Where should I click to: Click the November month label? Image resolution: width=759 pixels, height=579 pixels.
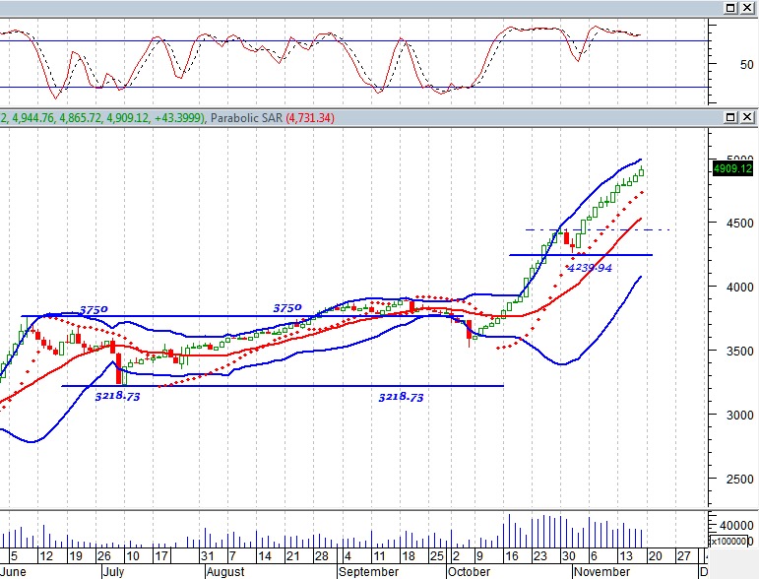click(x=601, y=571)
